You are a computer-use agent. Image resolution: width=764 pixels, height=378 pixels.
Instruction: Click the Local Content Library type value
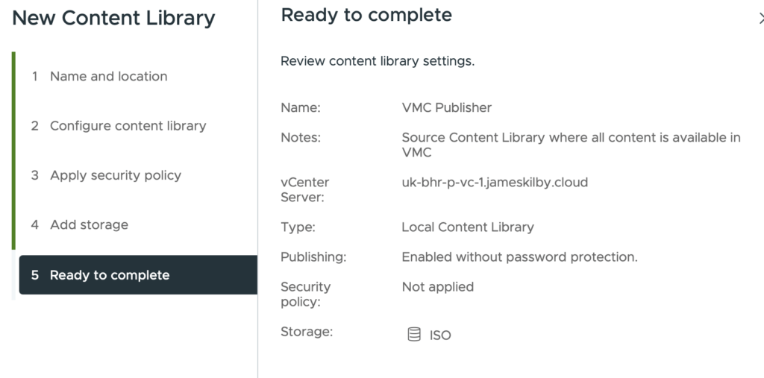(467, 227)
